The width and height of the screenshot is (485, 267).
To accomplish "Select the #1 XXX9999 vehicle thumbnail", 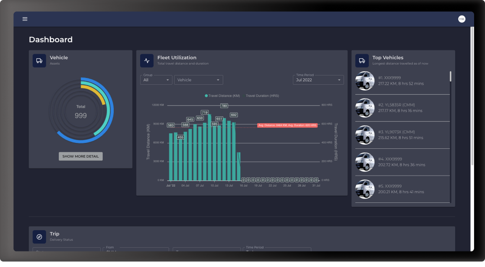I will coord(365,81).
